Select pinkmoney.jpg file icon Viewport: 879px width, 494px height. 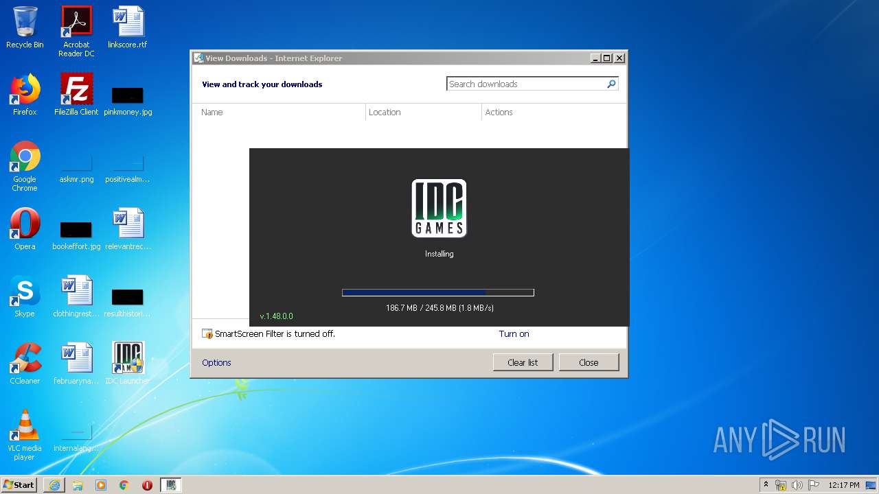point(128,100)
